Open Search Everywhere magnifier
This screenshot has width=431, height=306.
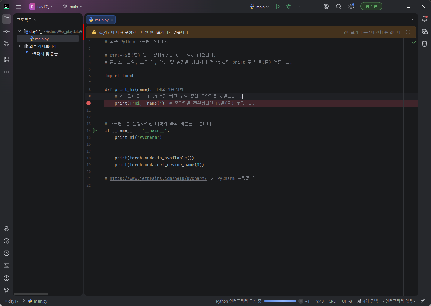click(339, 7)
